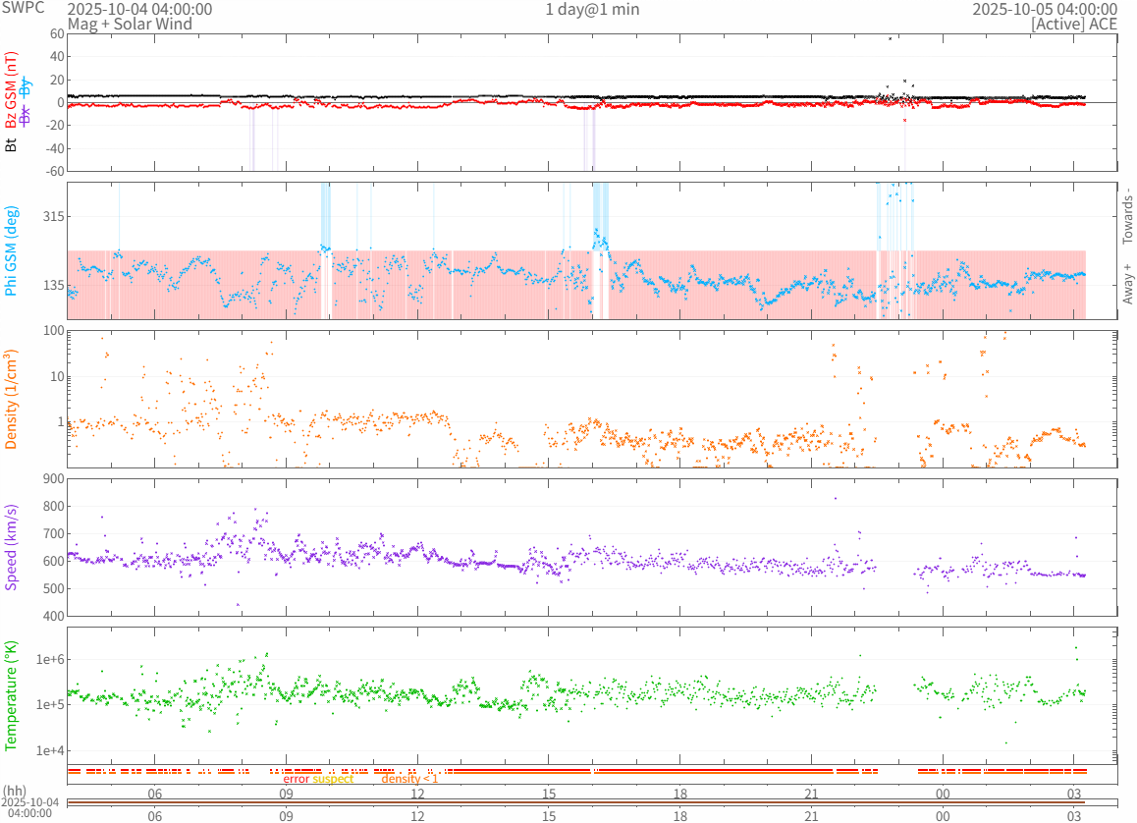Image resolution: width=1137 pixels, height=823 pixels.
Task: Click the timeline range bar at the bottom
Action: [576, 803]
